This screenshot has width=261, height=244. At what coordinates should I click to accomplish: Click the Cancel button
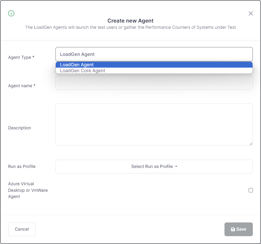pyautogui.click(x=22, y=229)
